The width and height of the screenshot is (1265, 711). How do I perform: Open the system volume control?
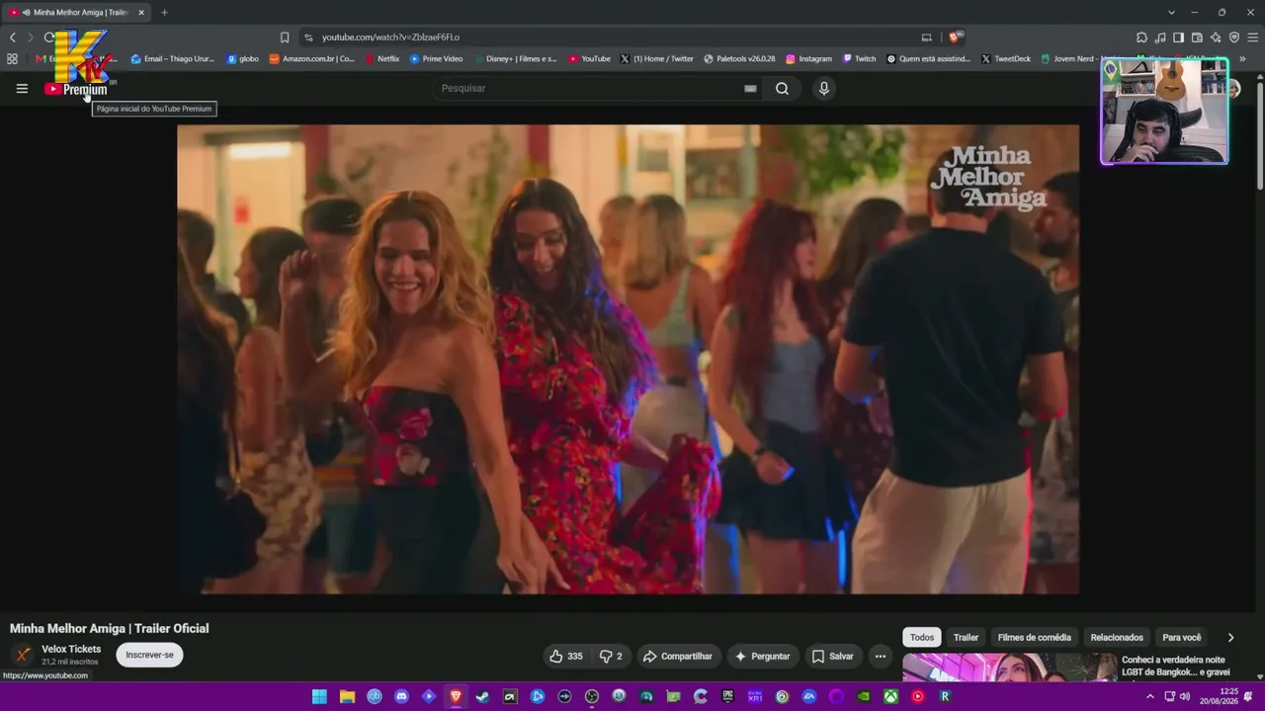click(x=1184, y=696)
